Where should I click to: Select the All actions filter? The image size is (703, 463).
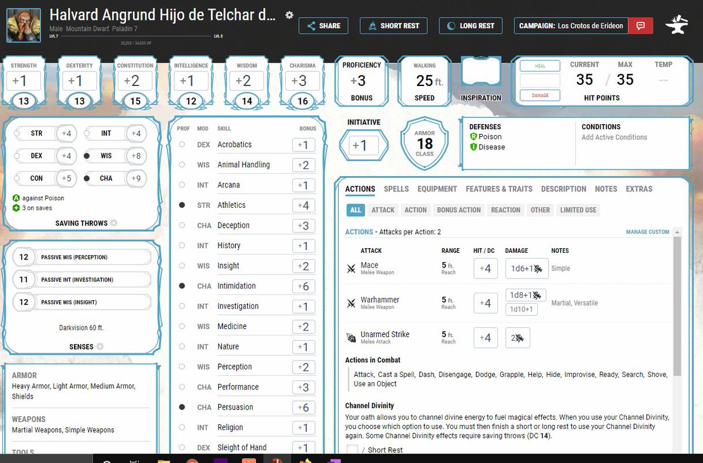356,210
